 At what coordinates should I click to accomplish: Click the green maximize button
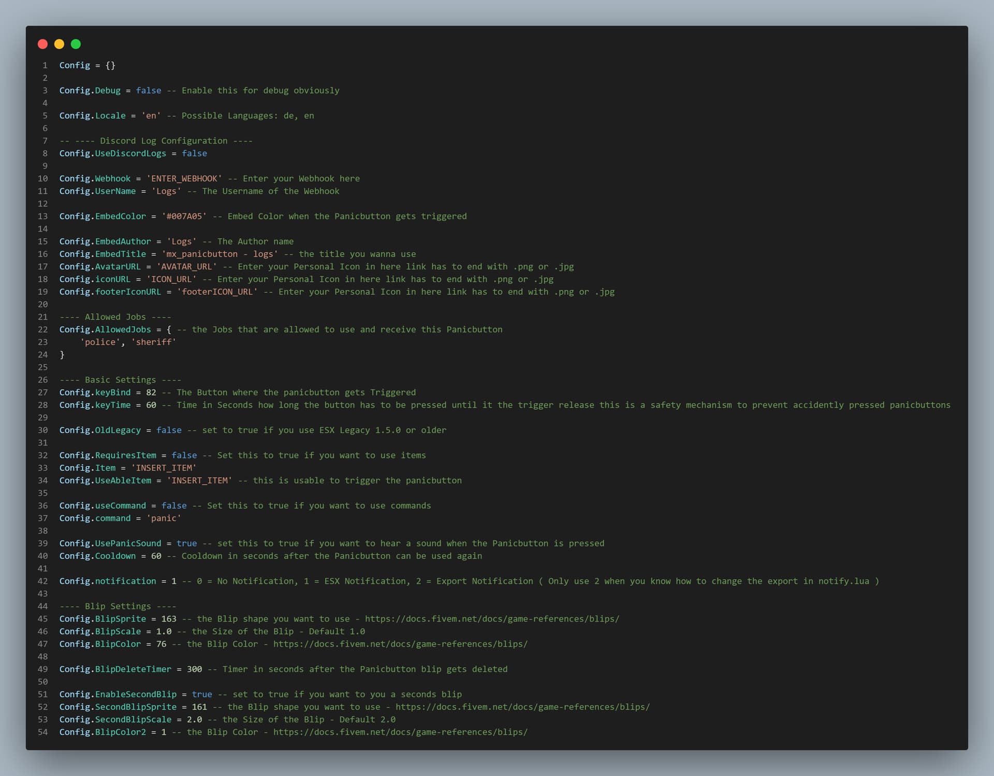coord(76,45)
